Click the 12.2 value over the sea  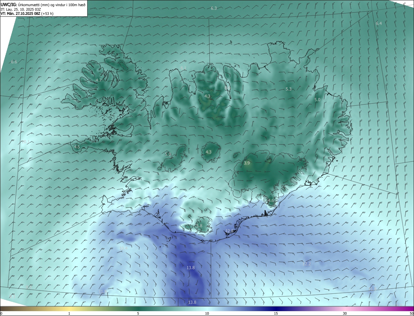click(307, 264)
